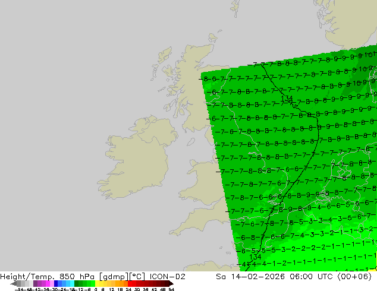This screenshot has height=291, width=377.
Task: Click the '(00+06)' forecast offset text
Action: [x=355, y=277]
